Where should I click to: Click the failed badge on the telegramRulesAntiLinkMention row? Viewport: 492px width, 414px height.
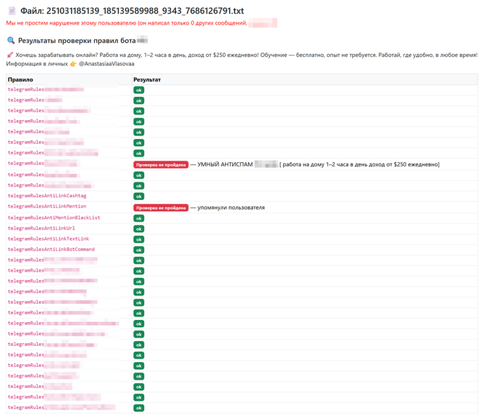click(x=161, y=208)
